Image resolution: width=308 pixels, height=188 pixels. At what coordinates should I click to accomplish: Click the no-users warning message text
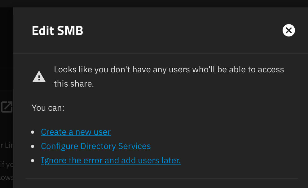coord(169,76)
